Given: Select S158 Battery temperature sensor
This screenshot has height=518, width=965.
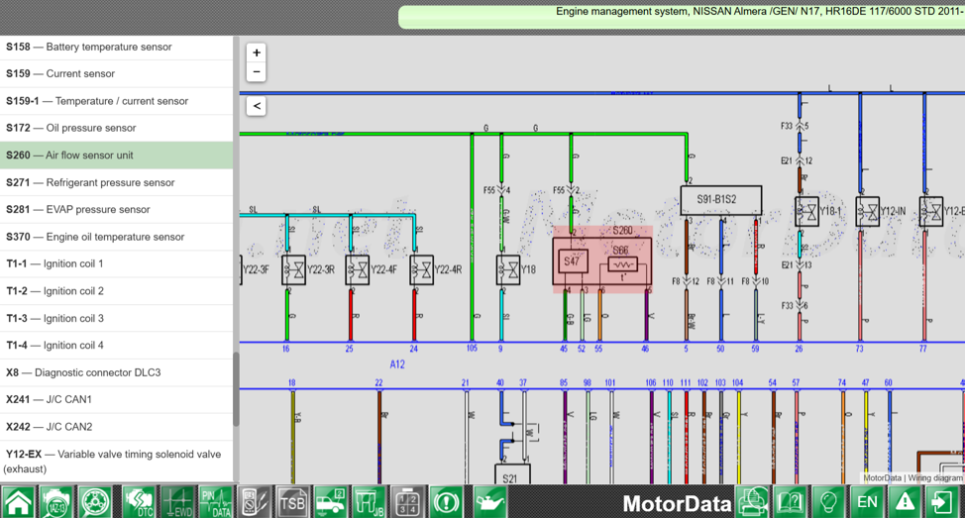Looking at the screenshot, I should tap(116, 47).
